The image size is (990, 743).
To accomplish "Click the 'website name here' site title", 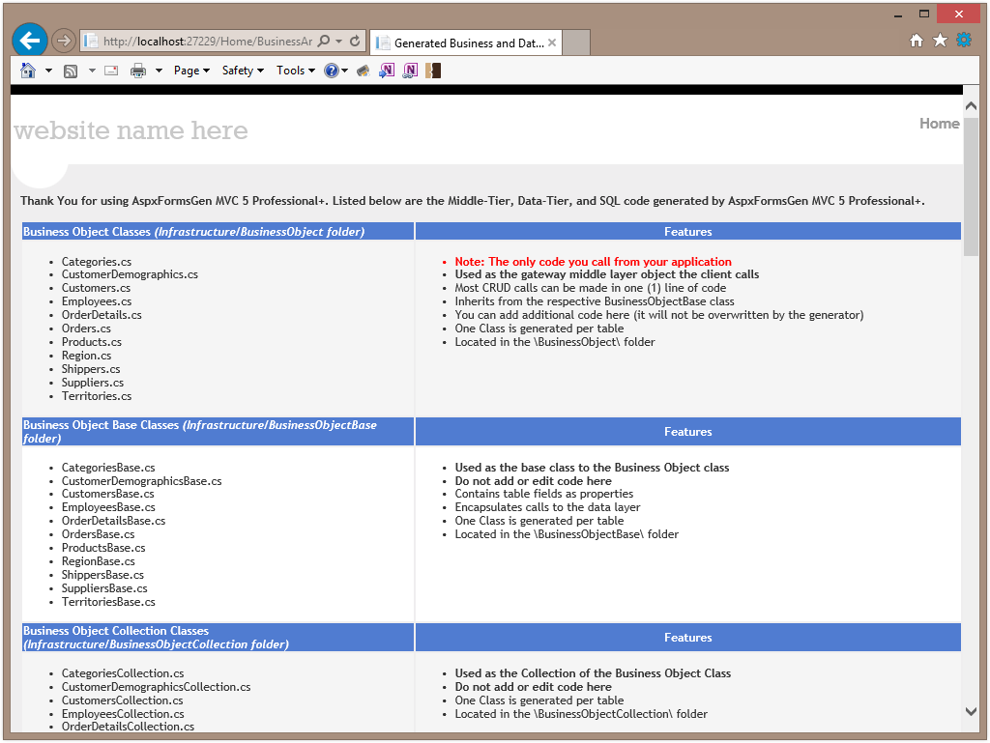I will pyautogui.click(x=131, y=130).
